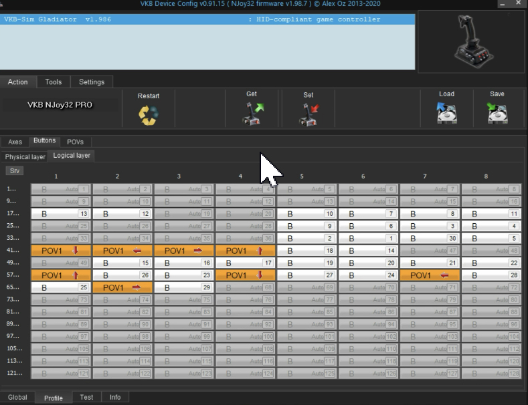Image resolution: width=528 pixels, height=405 pixels.
Task: Click button cell B 12
Action: pos(122,214)
